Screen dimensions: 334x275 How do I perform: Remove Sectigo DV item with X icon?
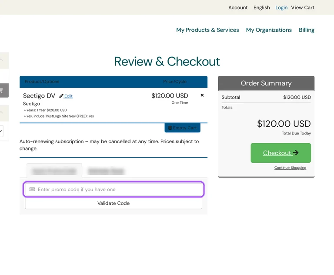pyautogui.click(x=202, y=95)
